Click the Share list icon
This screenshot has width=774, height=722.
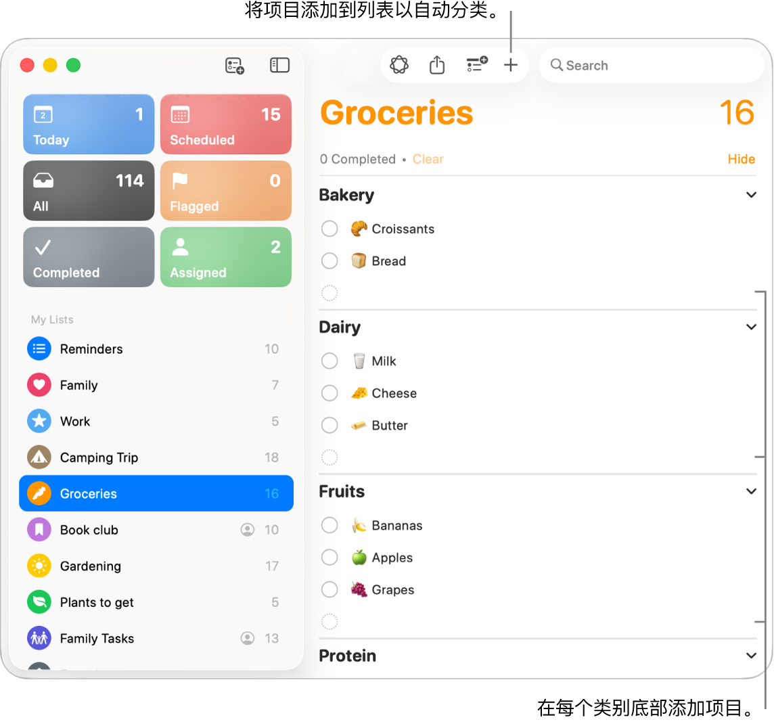point(437,65)
